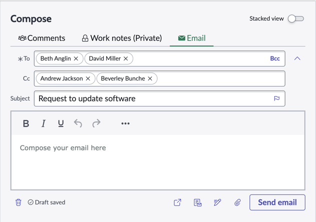Delete the draft with trash icon
This screenshot has width=316, height=222.
[19, 202]
